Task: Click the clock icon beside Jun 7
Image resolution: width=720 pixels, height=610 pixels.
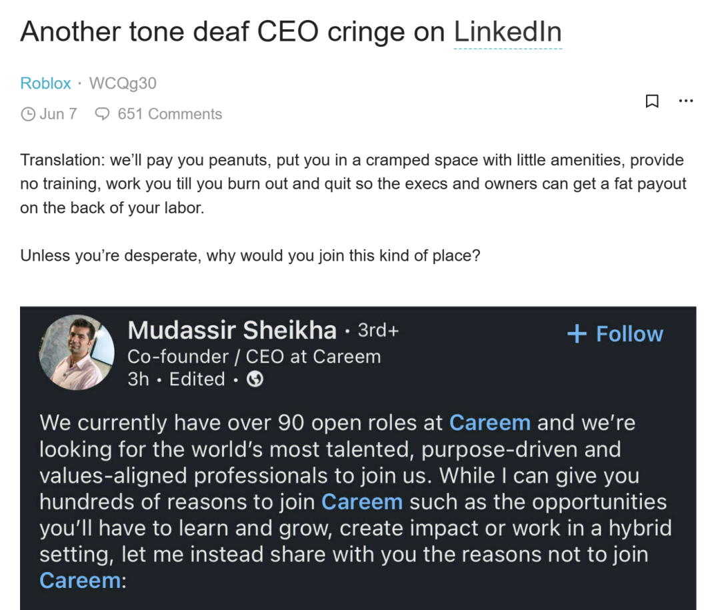Action: click(x=28, y=115)
